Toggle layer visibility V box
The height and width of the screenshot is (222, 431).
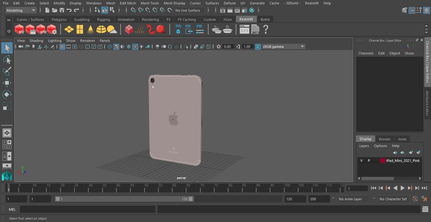(361, 161)
